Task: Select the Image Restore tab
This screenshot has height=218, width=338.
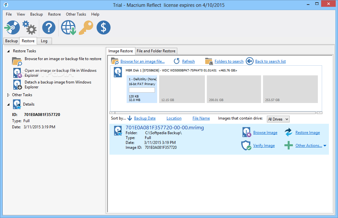Action: (x=120, y=51)
